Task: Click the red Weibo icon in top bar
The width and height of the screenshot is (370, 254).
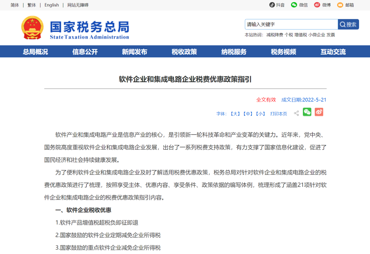Action: point(317,5)
